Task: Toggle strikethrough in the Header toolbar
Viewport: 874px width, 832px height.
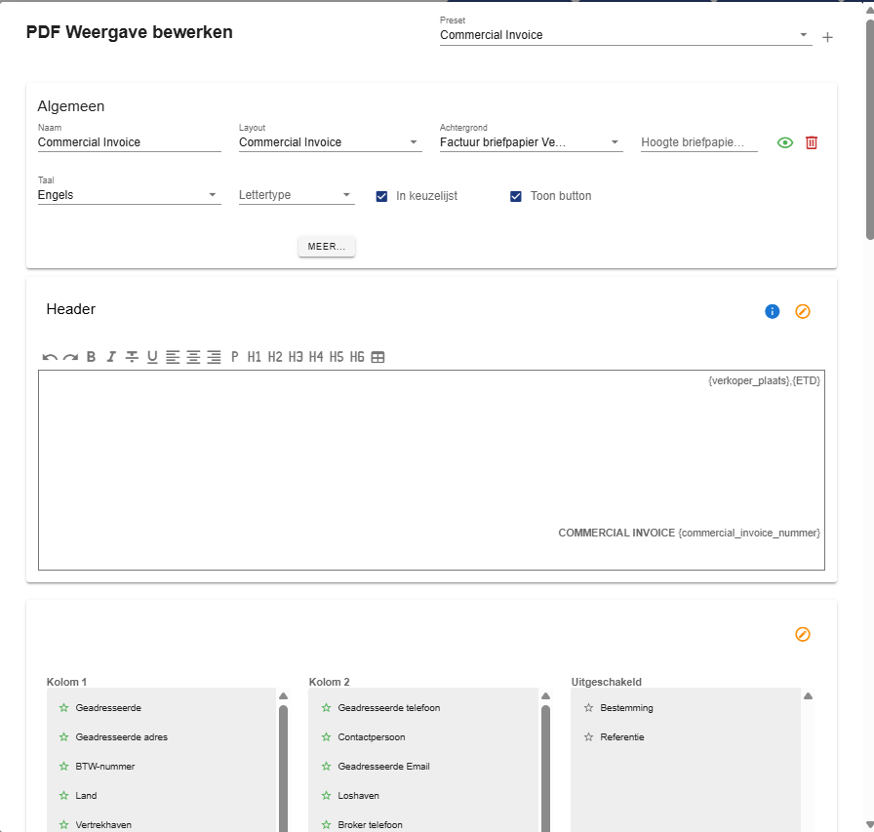Action: pos(132,357)
